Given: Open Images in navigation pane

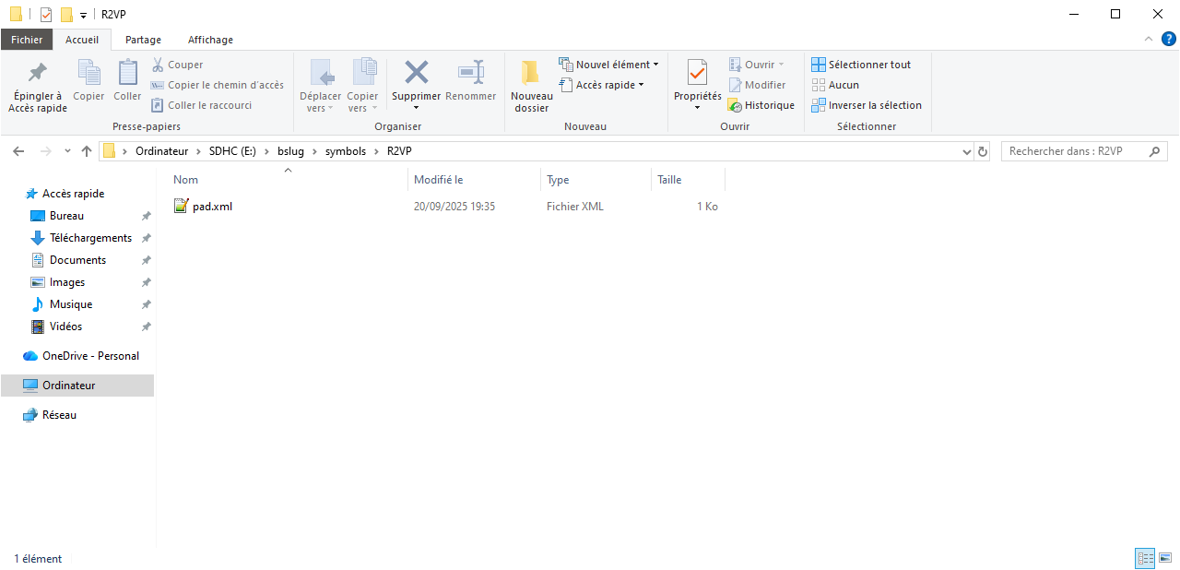Looking at the screenshot, I should point(67,282).
